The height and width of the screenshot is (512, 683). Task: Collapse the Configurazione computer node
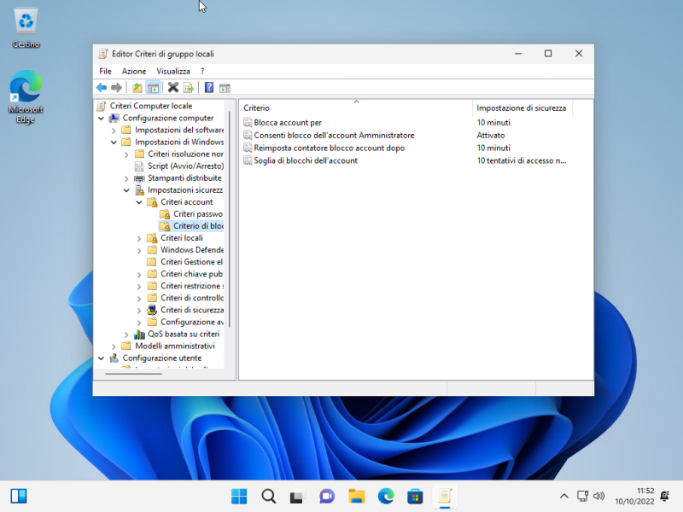click(x=101, y=118)
